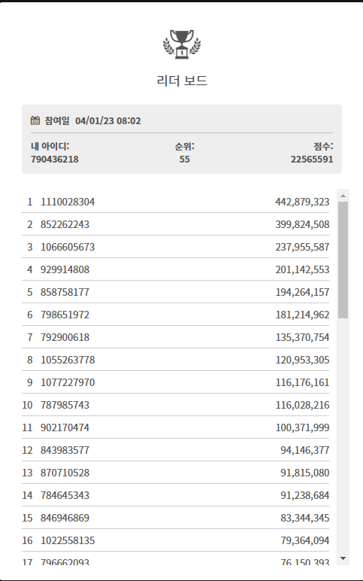Click the scrollbar up arrow

(x=343, y=196)
